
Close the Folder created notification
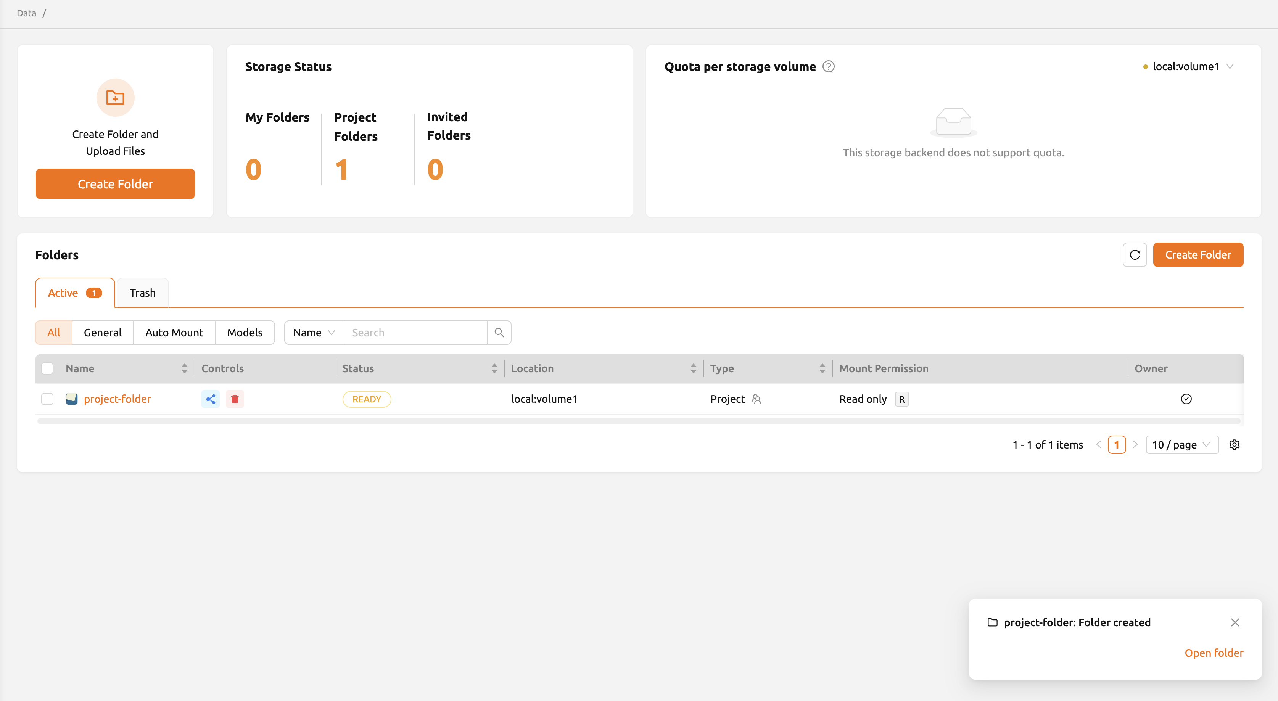(x=1235, y=622)
